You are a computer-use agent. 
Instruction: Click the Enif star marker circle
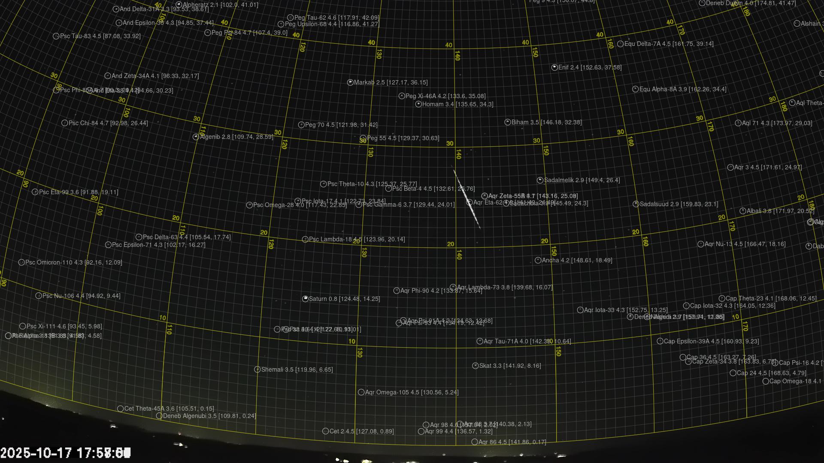(554, 67)
